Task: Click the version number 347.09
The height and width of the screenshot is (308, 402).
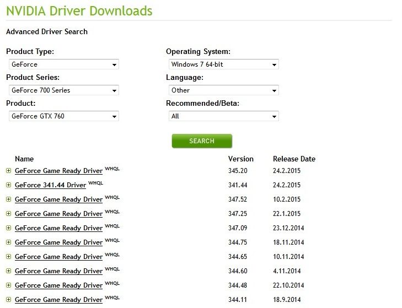Action: [238, 228]
